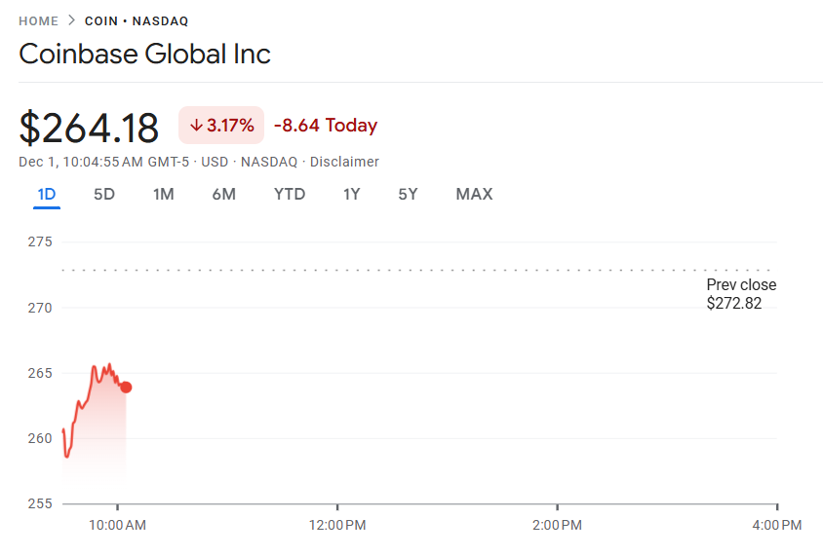Select the YTD range tab
Viewport: 823px width, 556px height.
point(290,194)
